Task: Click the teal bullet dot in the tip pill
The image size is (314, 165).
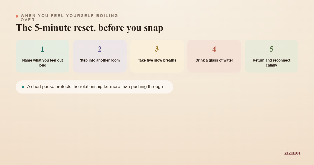Action: point(23,87)
